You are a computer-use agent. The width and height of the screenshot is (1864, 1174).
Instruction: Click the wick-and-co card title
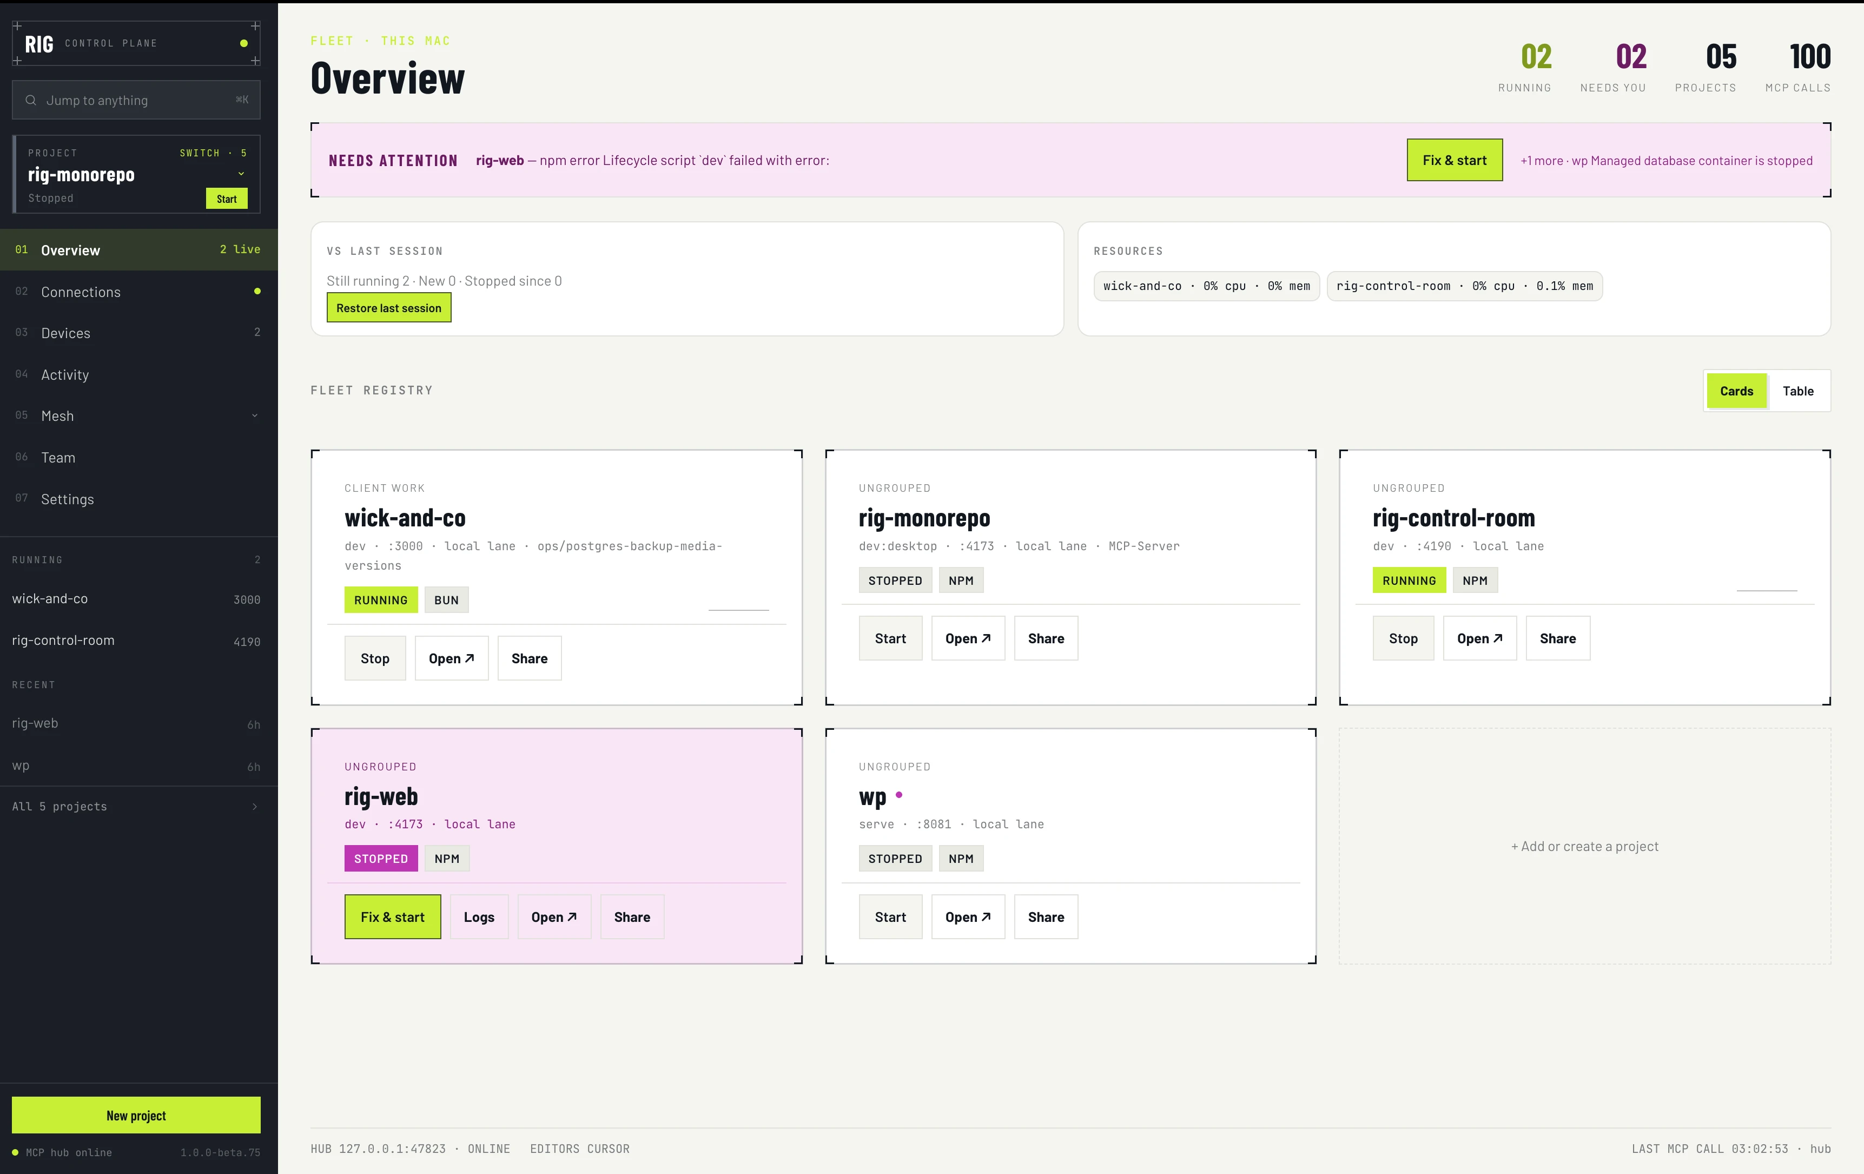pos(405,518)
